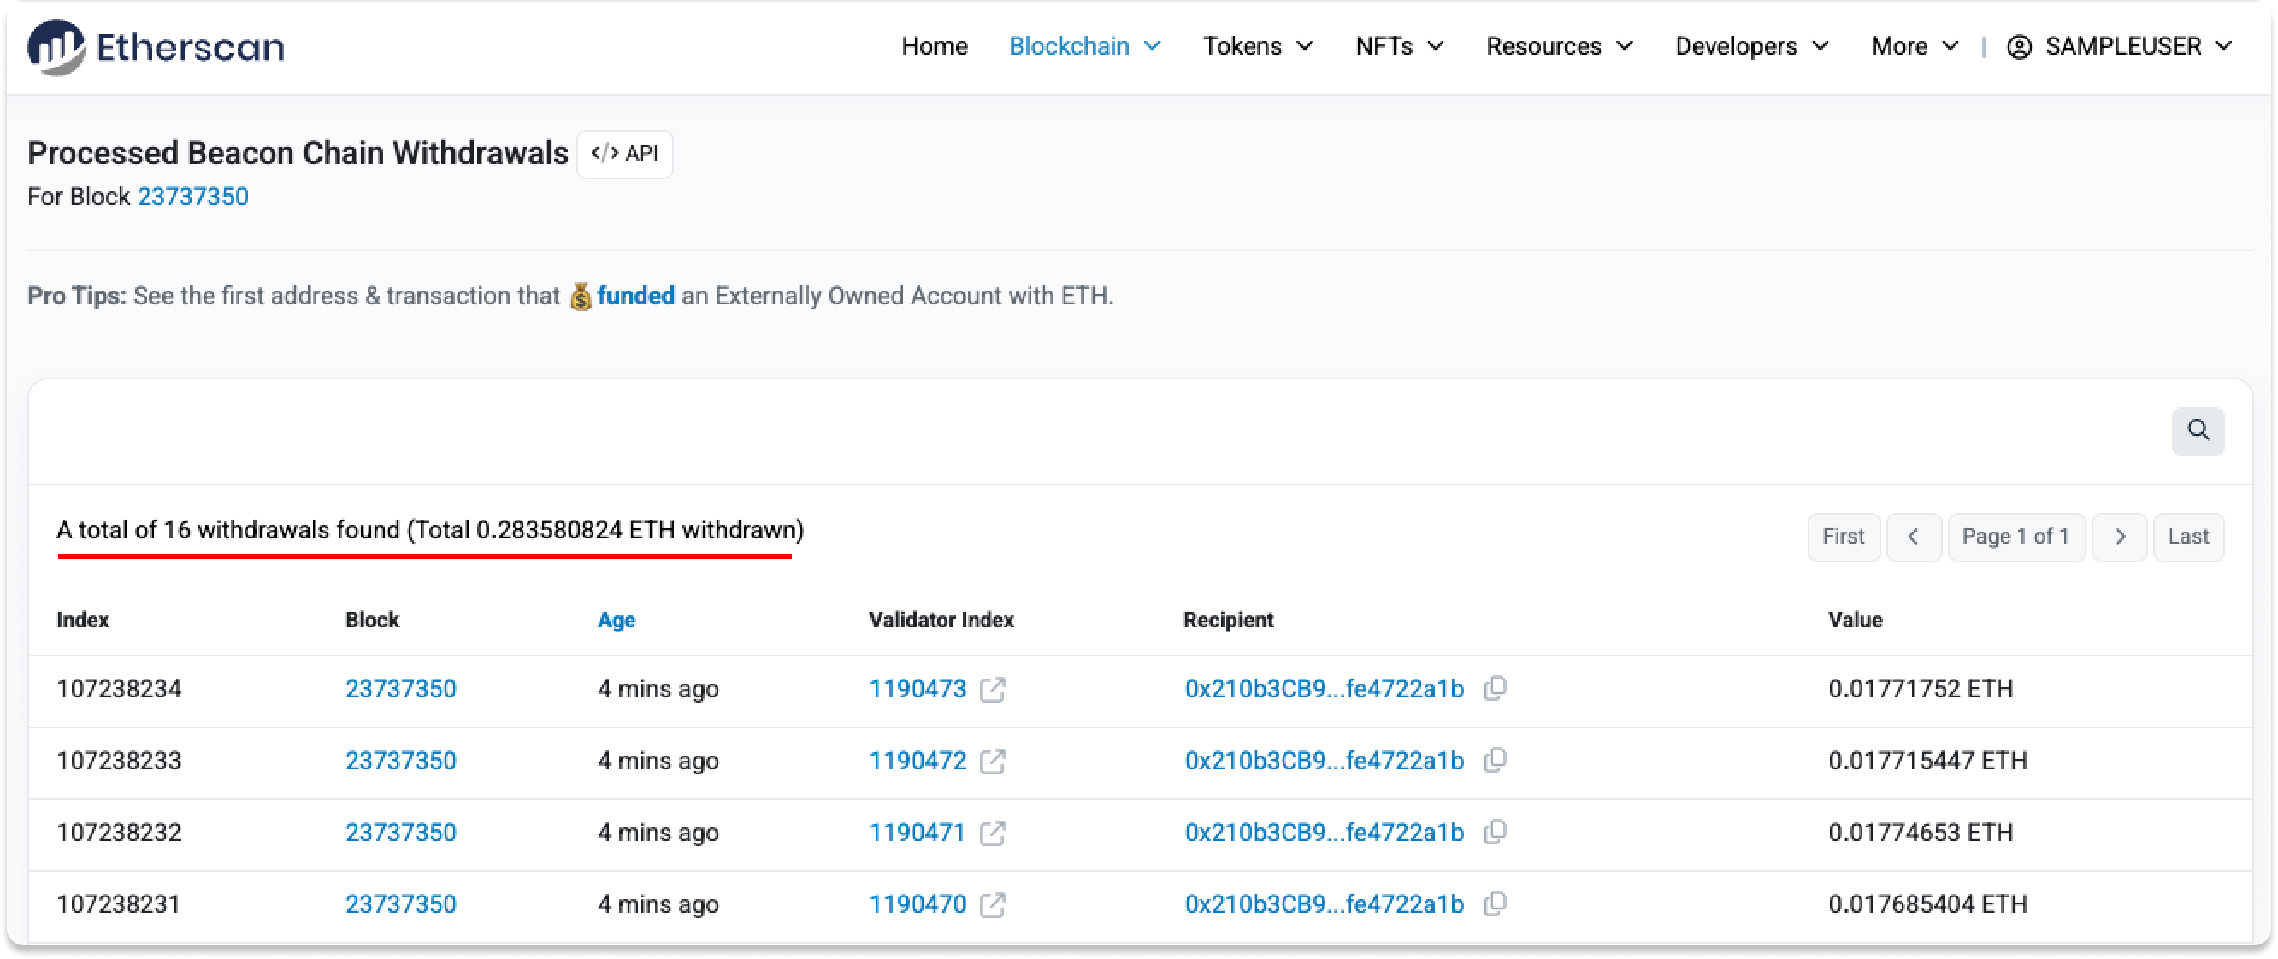Screen dimensions: 2278x959
Task: Click the API button beside title
Action: (x=624, y=154)
